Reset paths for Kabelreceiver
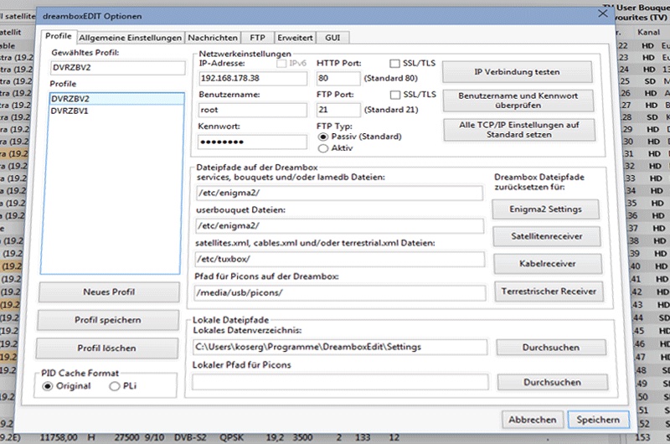The height and width of the screenshot is (444, 670). tap(548, 264)
